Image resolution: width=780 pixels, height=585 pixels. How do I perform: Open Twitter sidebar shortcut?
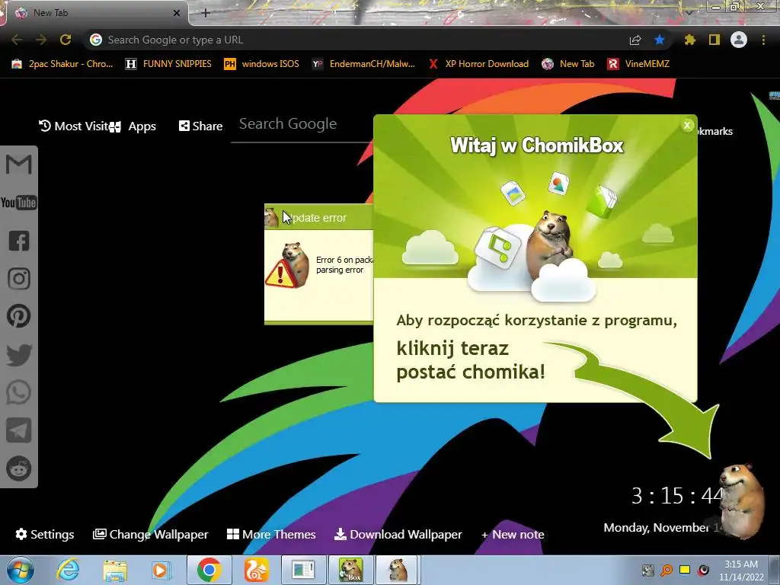(19, 355)
